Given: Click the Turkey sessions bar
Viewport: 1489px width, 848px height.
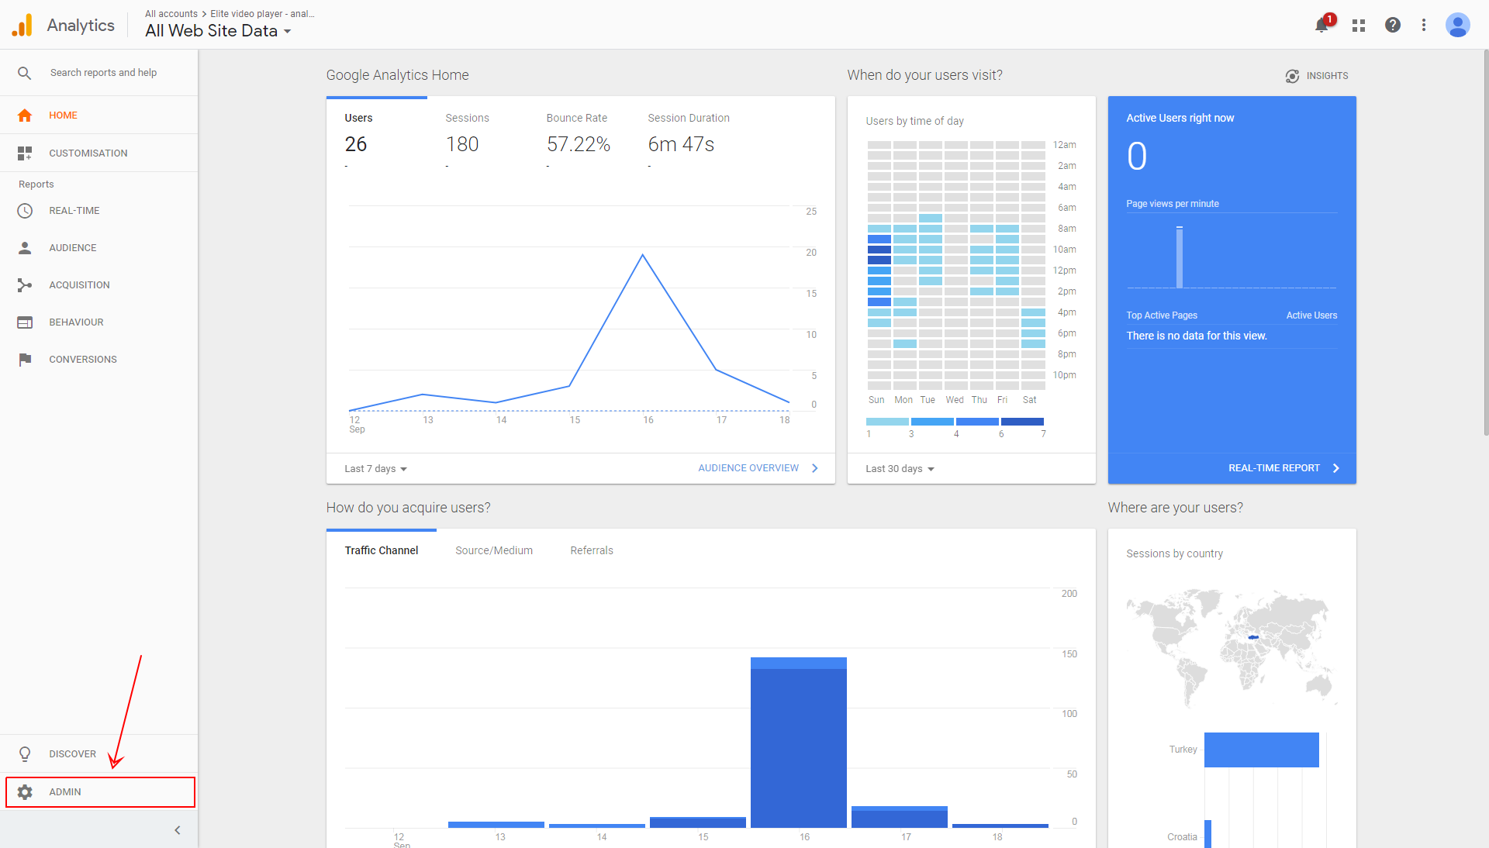Looking at the screenshot, I should (x=1262, y=750).
